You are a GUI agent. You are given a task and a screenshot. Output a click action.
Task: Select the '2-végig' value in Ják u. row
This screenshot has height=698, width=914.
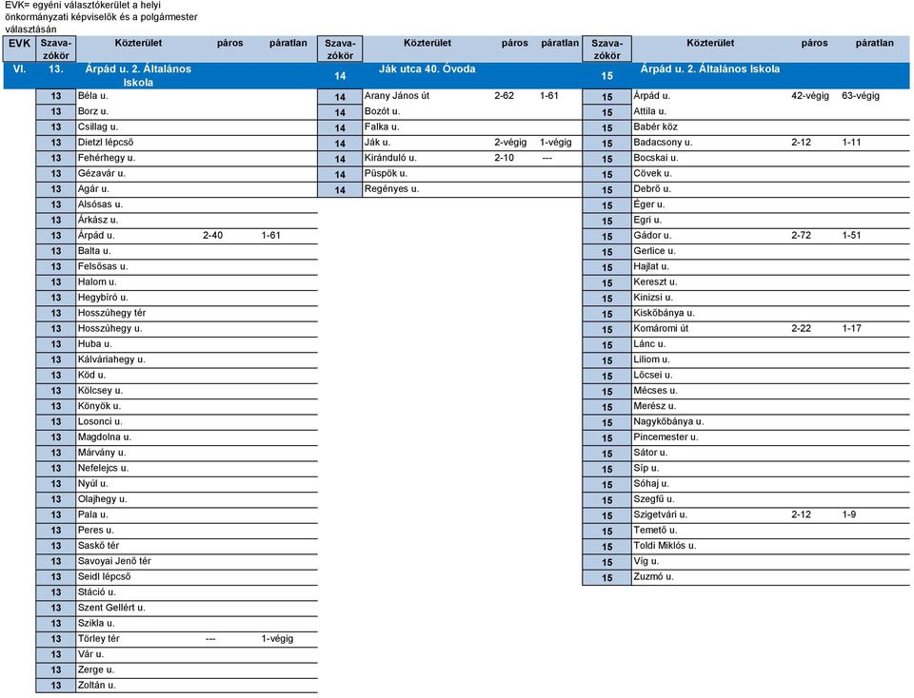point(510,143)
